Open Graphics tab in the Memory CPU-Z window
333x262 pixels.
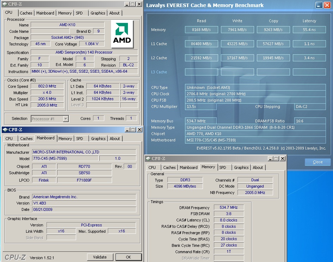pos(241,167)
